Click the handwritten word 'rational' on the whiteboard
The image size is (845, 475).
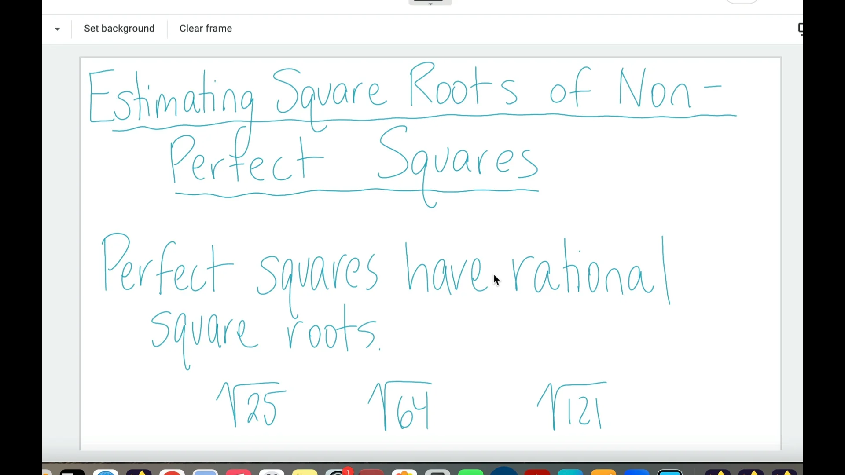(x=591, y=270)
